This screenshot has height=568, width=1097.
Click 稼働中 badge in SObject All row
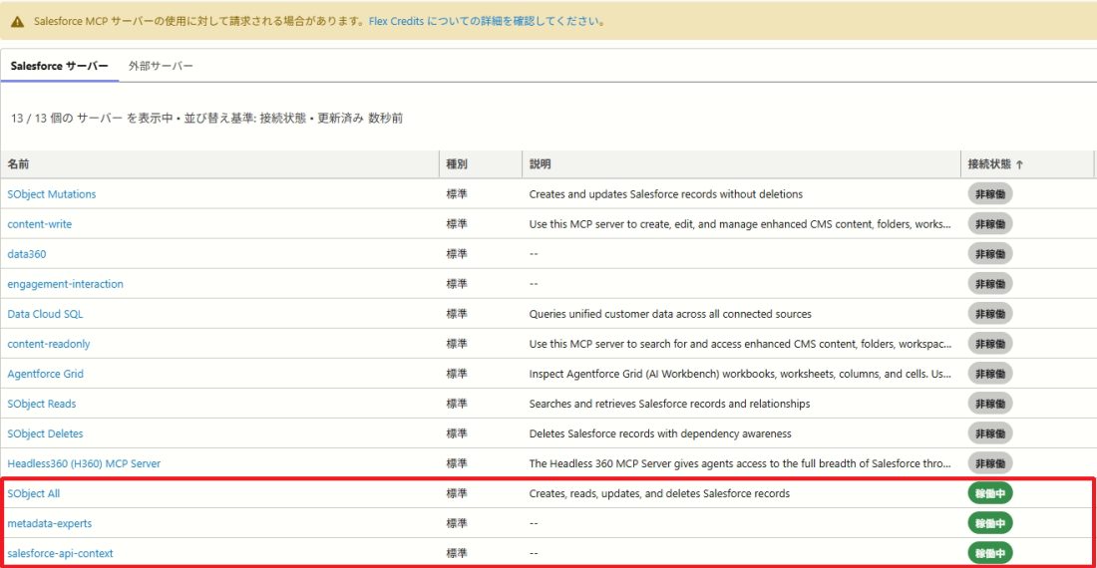990,494
